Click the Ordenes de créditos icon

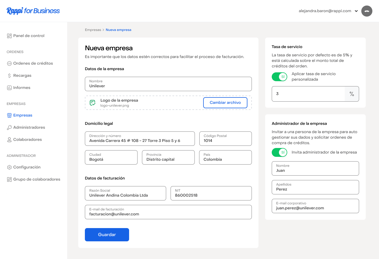tap(9, 64)
